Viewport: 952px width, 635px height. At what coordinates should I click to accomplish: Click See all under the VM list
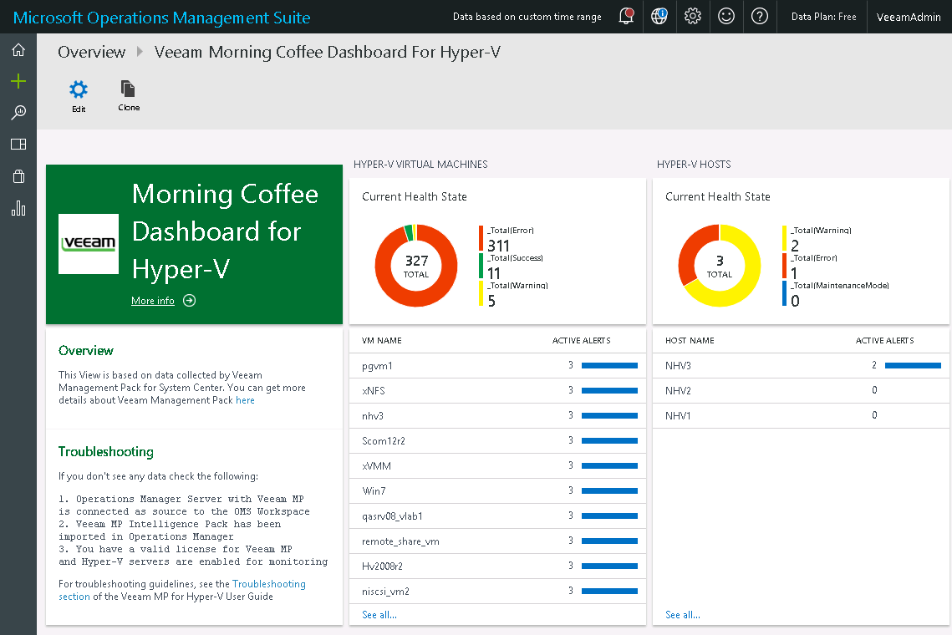click(379, 615)
